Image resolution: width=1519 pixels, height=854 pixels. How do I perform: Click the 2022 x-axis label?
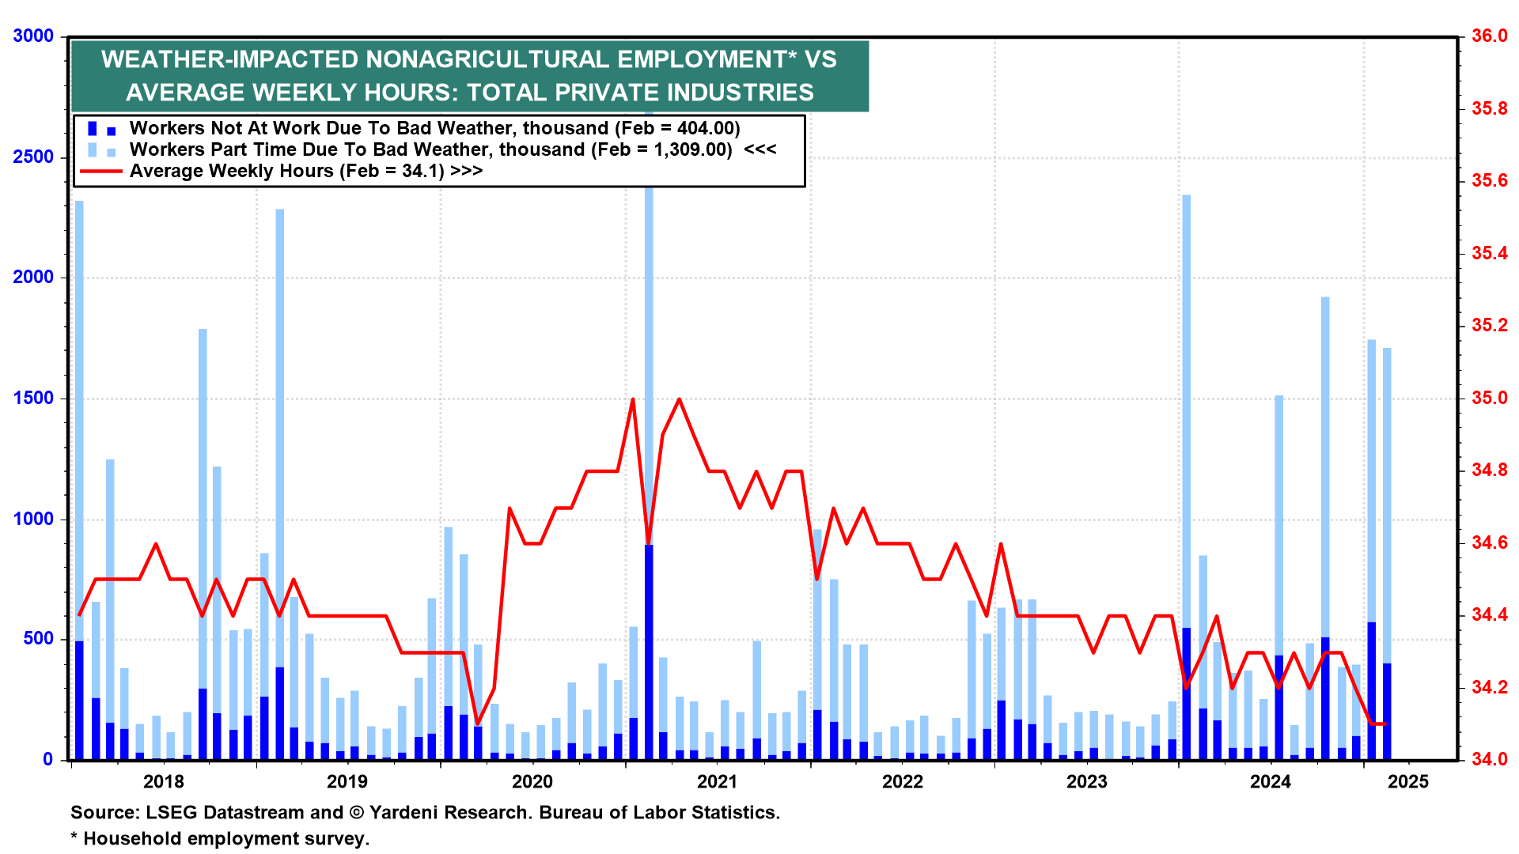point(902,782)
